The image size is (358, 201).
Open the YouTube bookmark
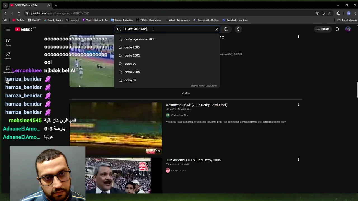(x=19, y=20)
